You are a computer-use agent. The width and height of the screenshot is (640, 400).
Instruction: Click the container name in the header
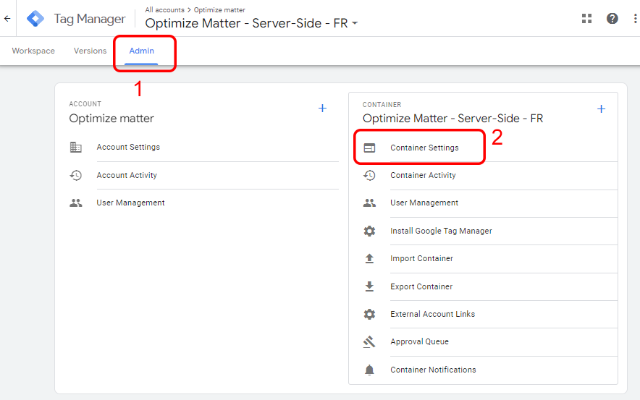tap(247, 23)
